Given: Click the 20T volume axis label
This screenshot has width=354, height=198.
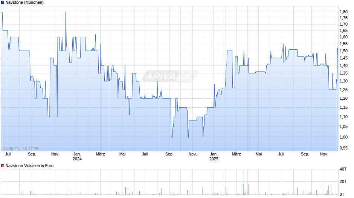Looking at the screenshot, I should [343, 181].
